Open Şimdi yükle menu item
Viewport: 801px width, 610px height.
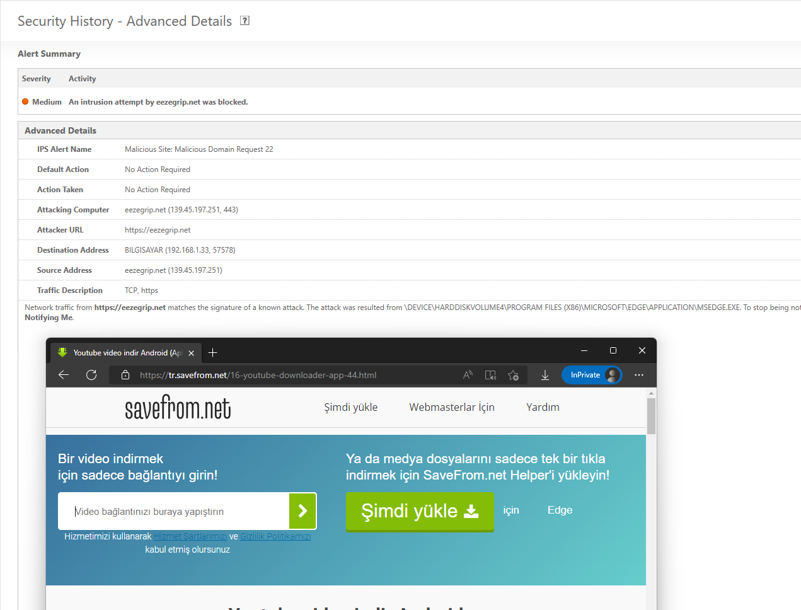pyautogui.click(x=351, y=407)
